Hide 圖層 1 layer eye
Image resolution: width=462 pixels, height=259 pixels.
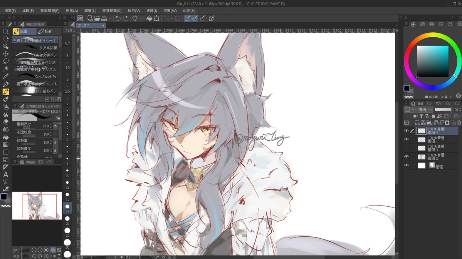[406, 139]
